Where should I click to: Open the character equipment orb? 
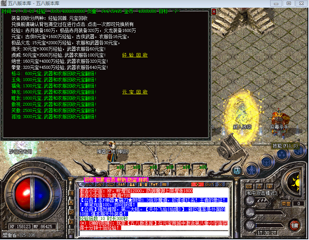[251, 170]
